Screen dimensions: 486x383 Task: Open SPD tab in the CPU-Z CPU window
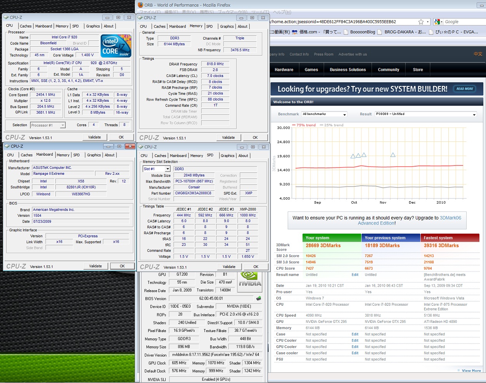pyautogui.click(x=76, y=26)
